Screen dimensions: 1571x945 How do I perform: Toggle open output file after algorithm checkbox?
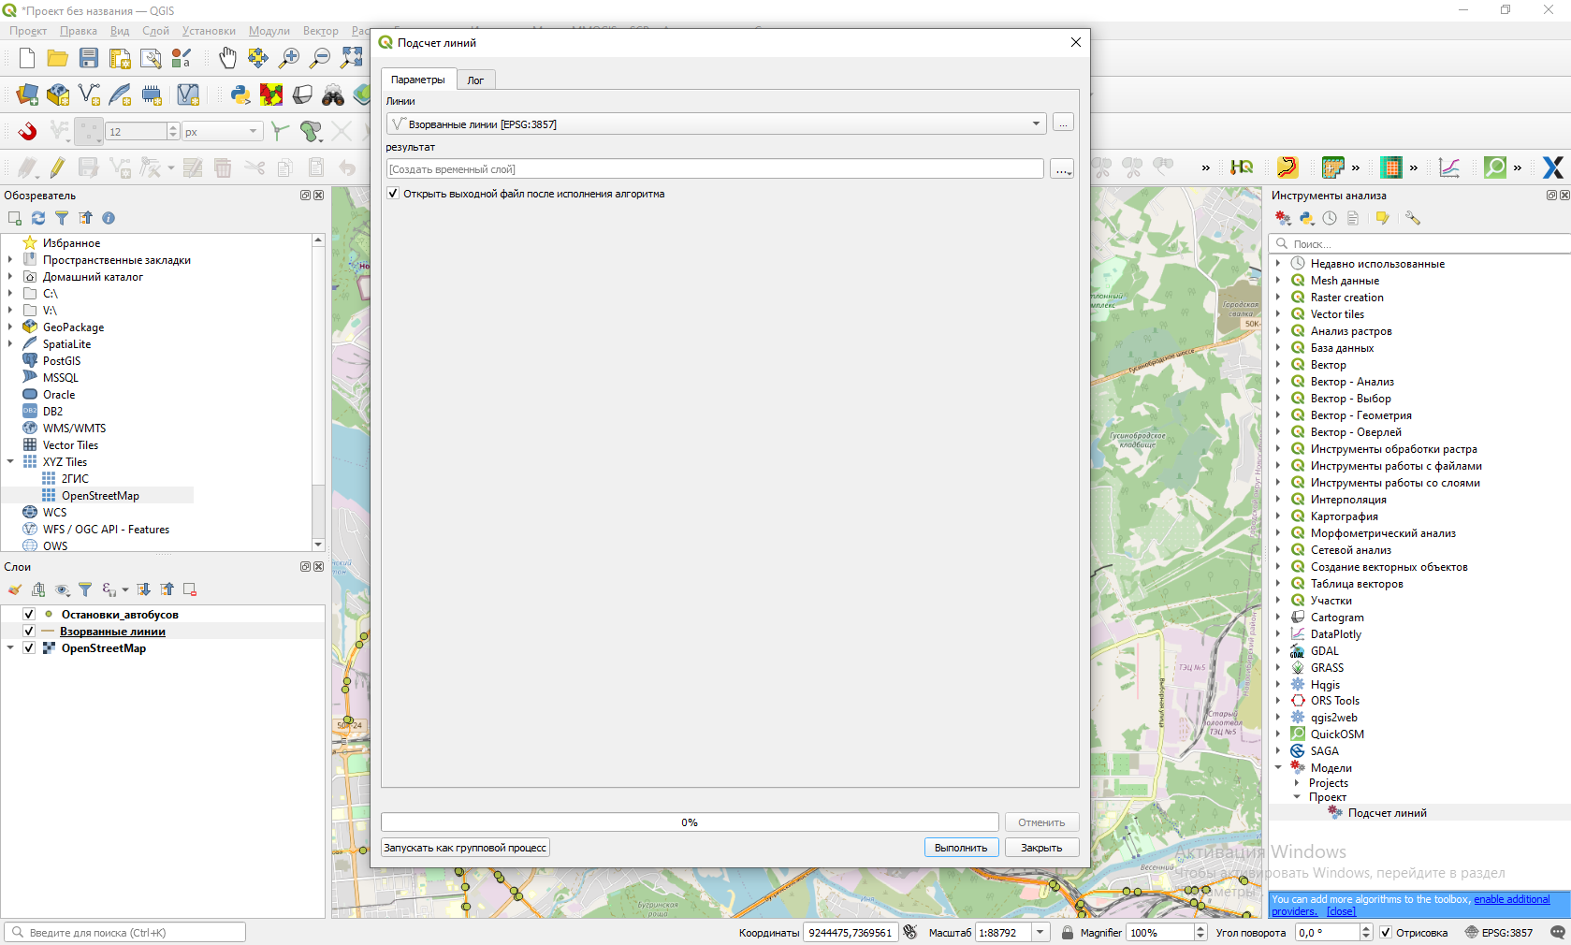(393, 194)
